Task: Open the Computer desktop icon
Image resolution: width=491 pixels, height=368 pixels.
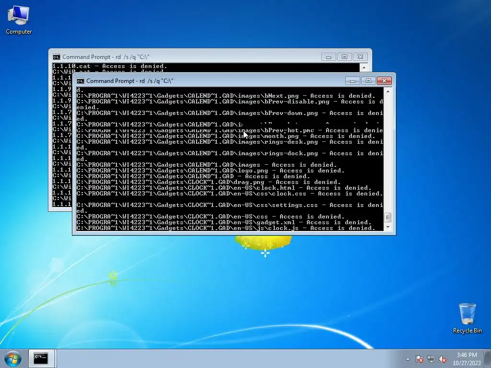Action: click(x=19, y=20)
